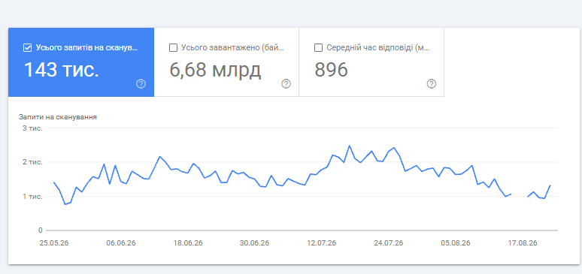Screen dimensions: 582x274
Task: Click the 896 average response value
Action: (331, 70)
